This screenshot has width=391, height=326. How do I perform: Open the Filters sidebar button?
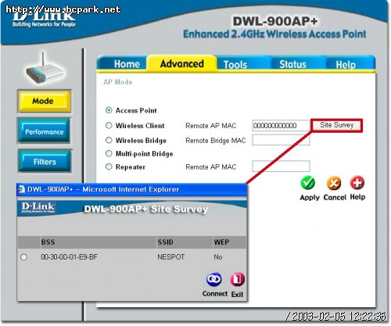45,161
